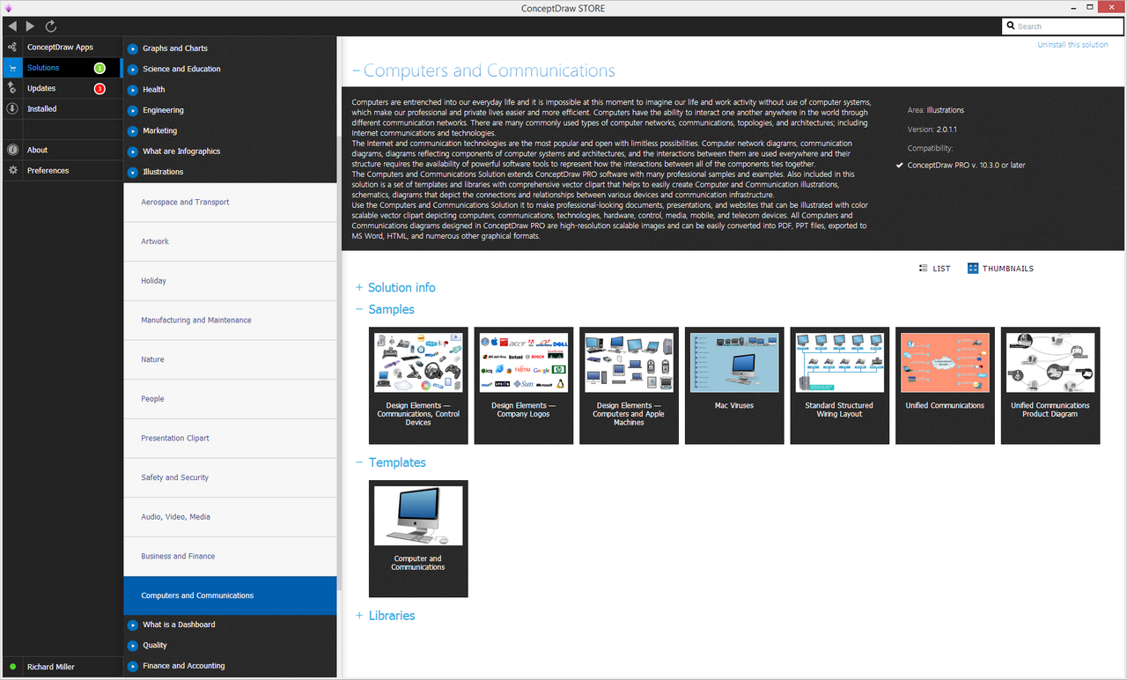Select the People solution
Viewport: 1127px width, 680px height.
click(230, 399)
